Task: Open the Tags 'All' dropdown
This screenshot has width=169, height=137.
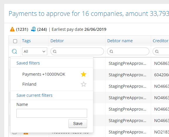Action: click(35, 51)
